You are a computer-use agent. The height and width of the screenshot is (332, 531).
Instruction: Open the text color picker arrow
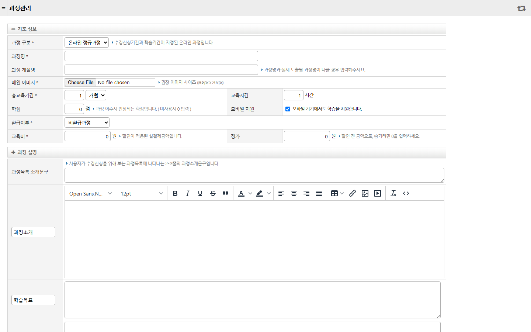click(250, 193)
